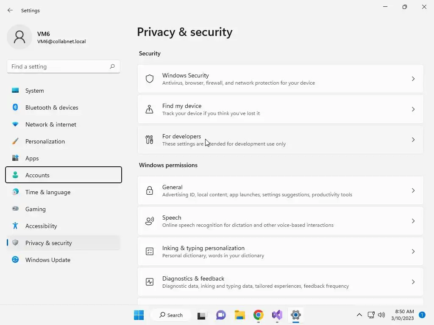Viewport: 434px width, 325px height.
Task: Open the Windows Start menu
Action: point(139,315)
